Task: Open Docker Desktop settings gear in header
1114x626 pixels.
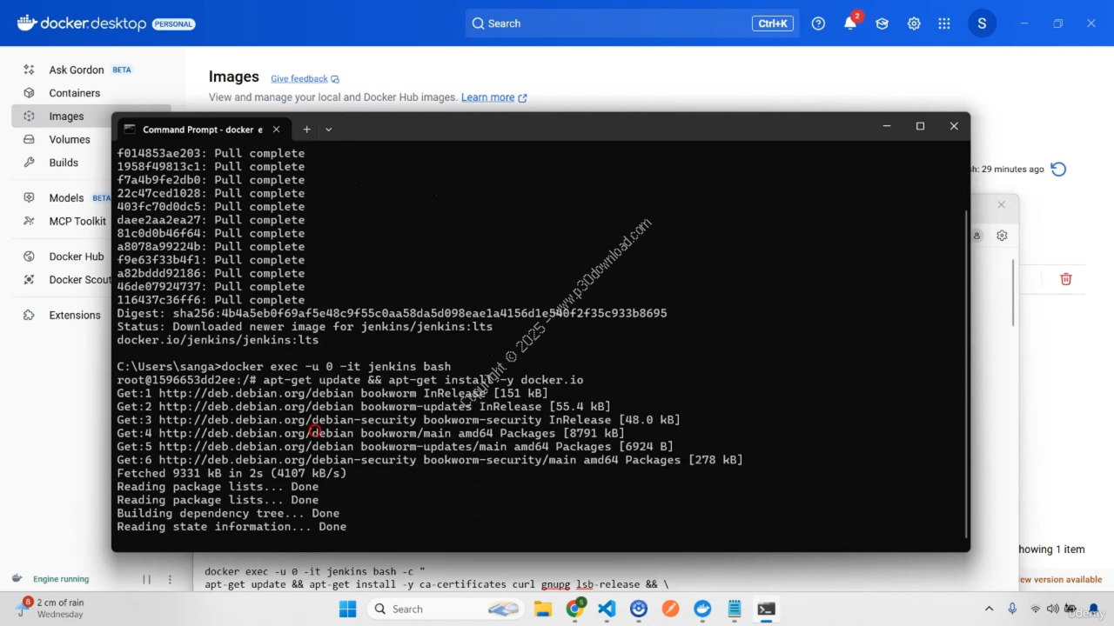Action: tap(914, 24)
